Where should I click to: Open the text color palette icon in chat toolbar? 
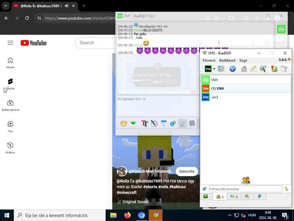(154, 123)
